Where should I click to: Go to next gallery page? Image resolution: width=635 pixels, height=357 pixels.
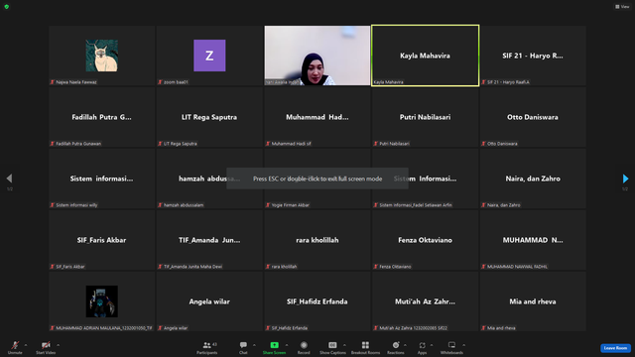point(625,178)
